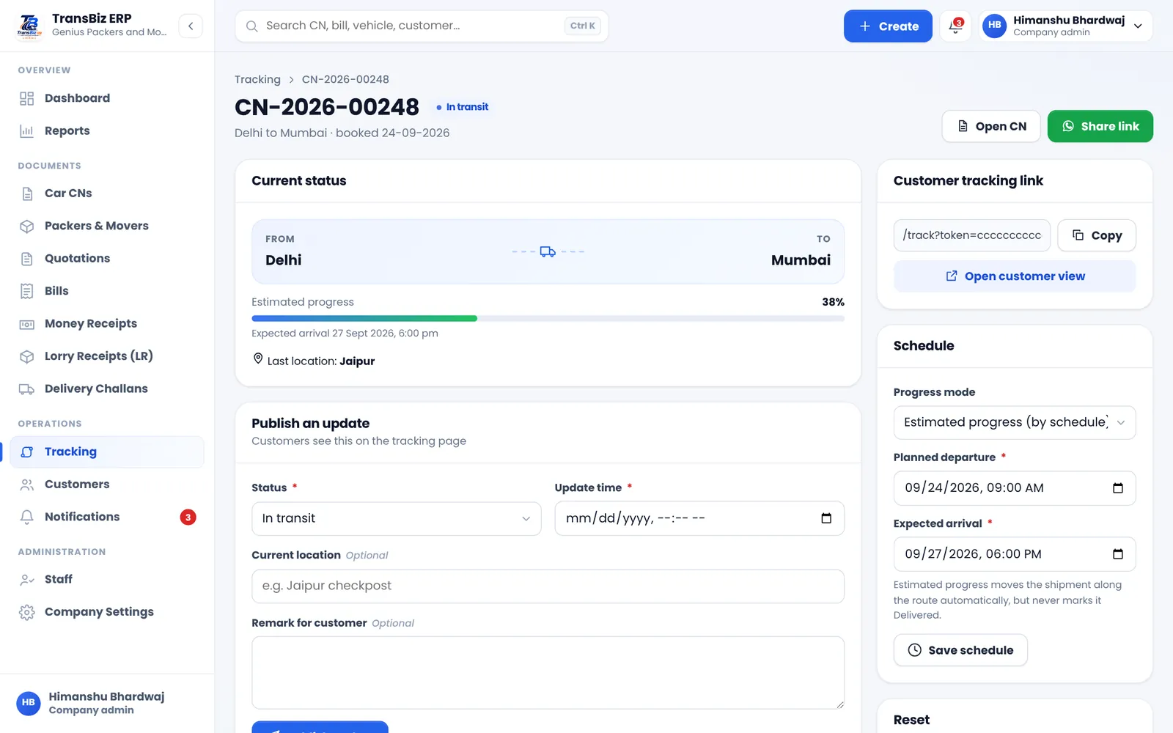Select the active Tracking menu item

click(x=107, y=452)
